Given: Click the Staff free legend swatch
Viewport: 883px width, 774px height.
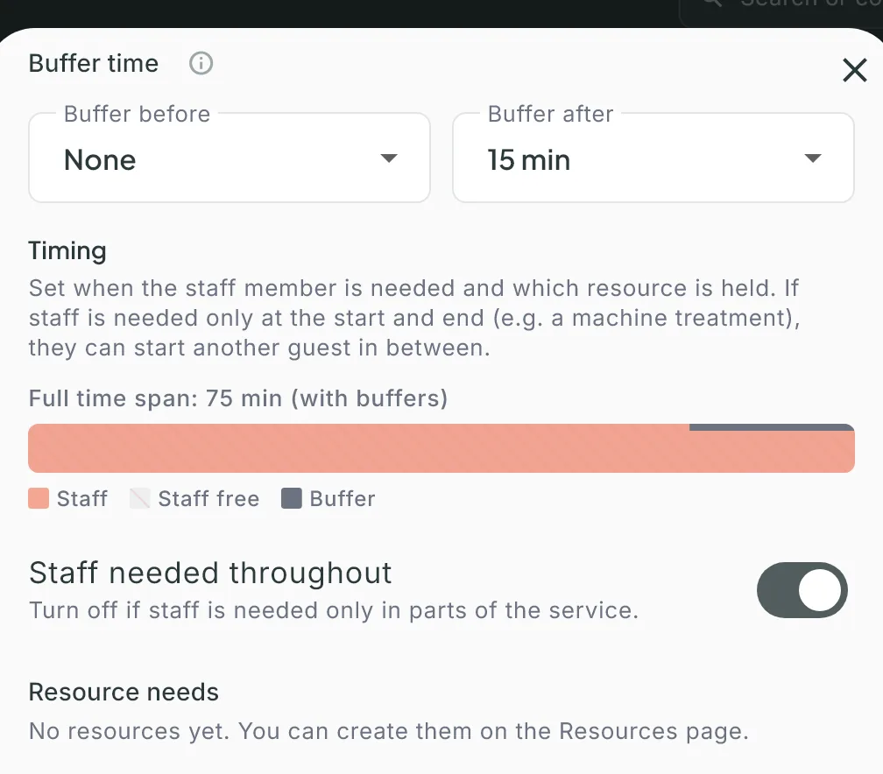Looking at the screenshot, I should pos(139,499).
